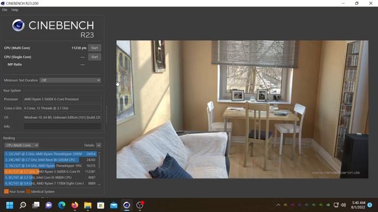378x212 pixels.
Task: Toggle the ranking Details expander
Action: 99,145
